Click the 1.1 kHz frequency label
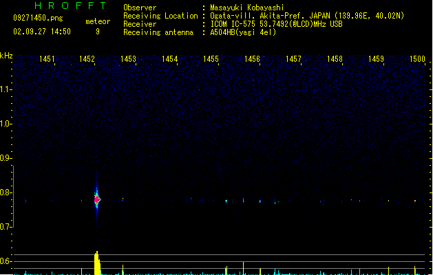 tap(6, 89)
